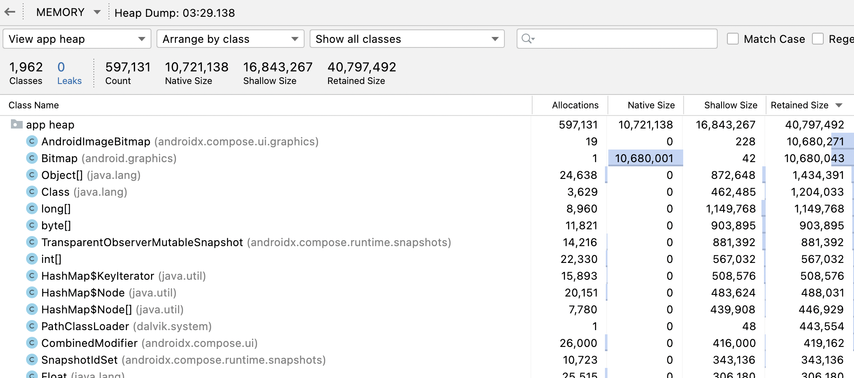Toggle the Regex checkbox

click(x=818, y=39)
